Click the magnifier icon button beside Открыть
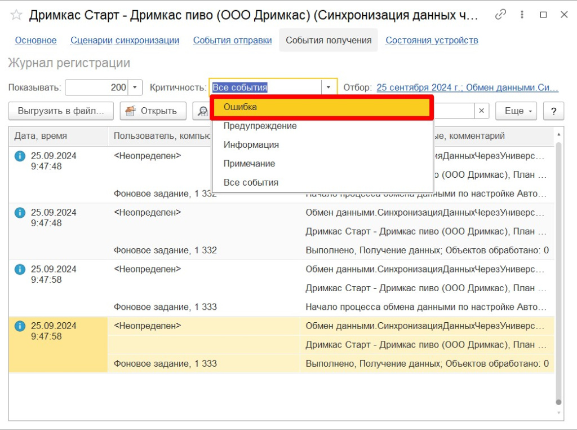The image size is (577, 430). (201, 111)
